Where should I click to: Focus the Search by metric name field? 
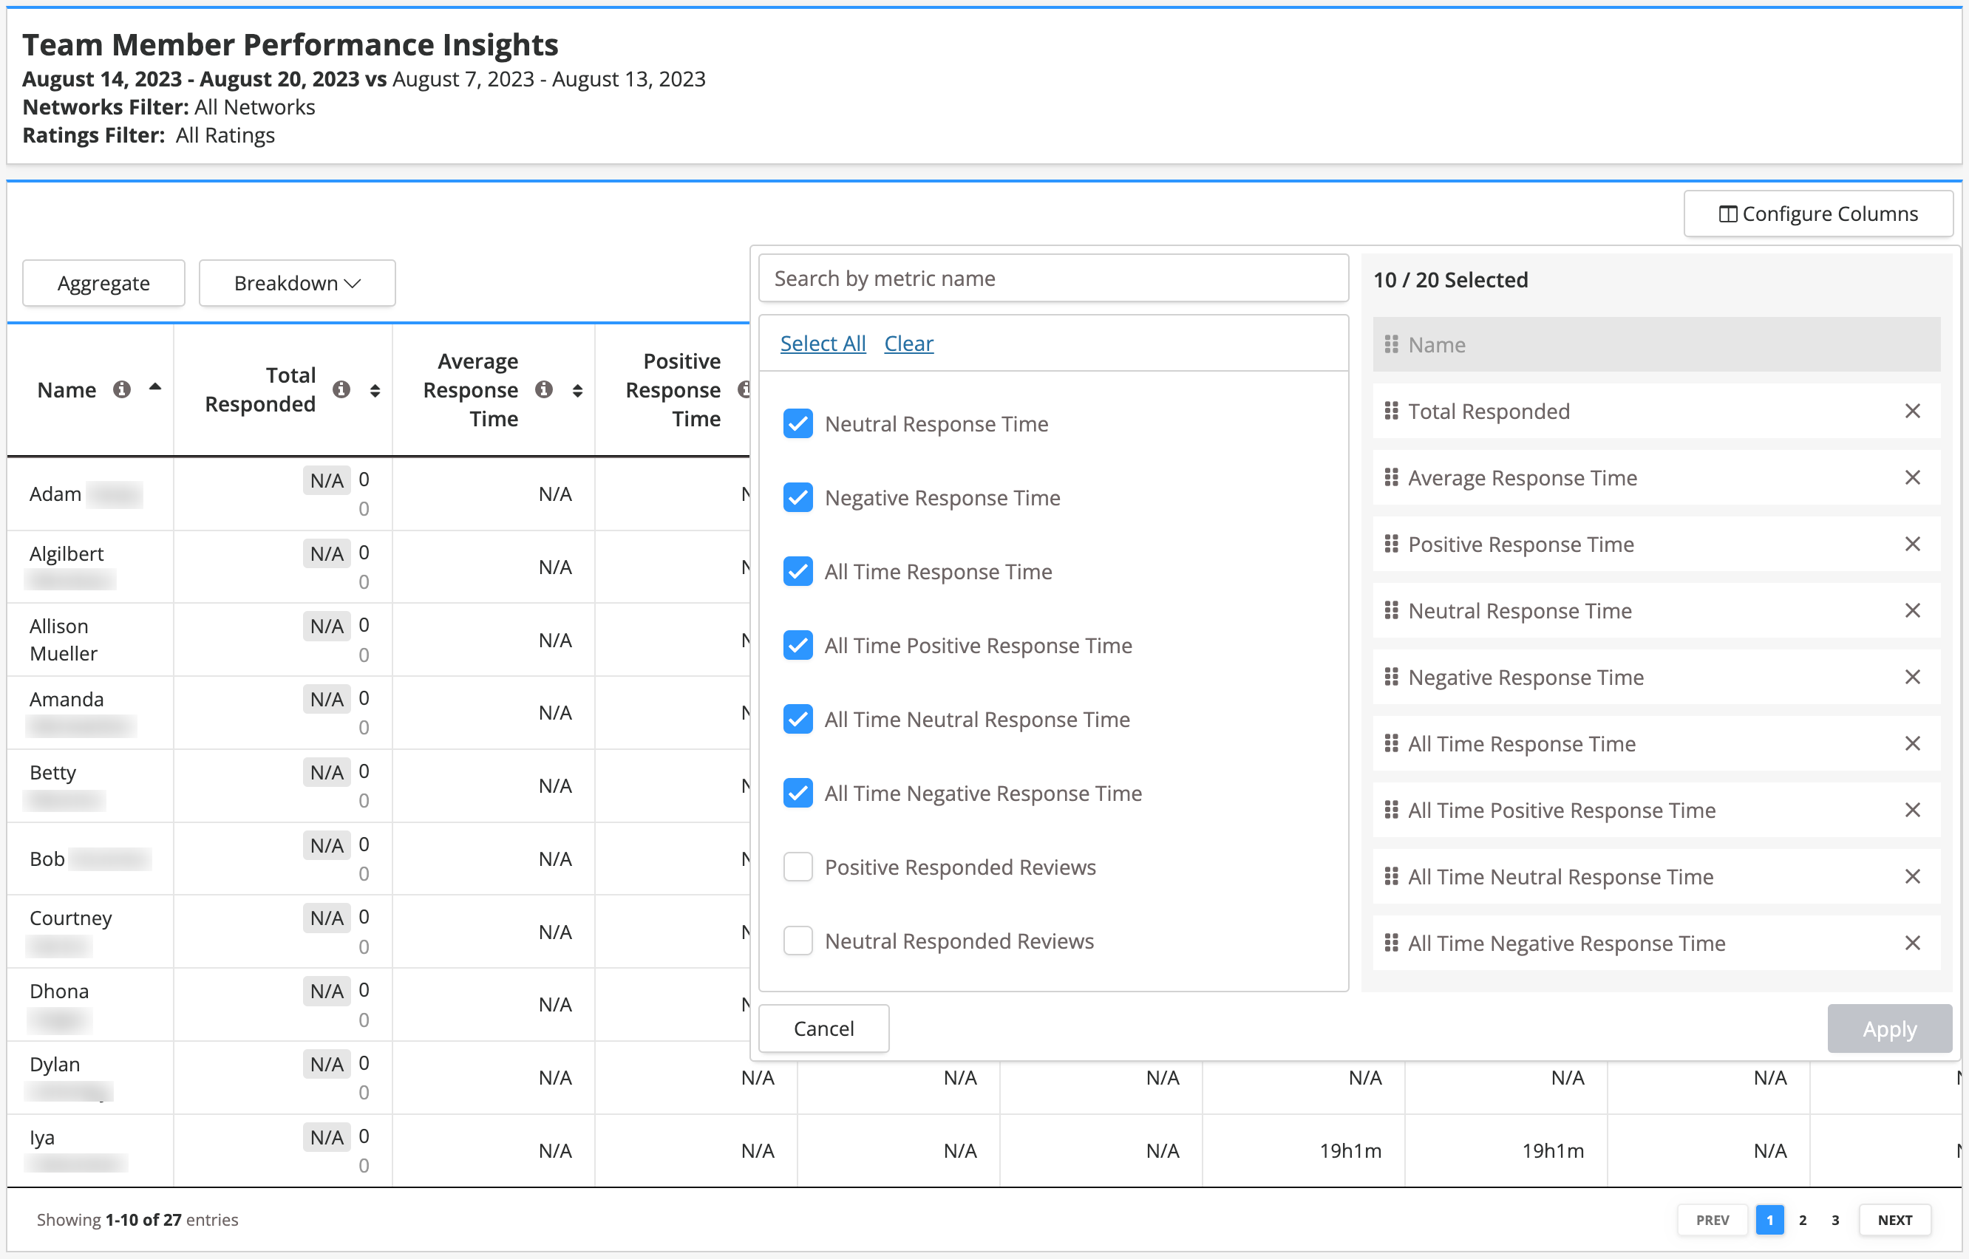[1053, 279]
